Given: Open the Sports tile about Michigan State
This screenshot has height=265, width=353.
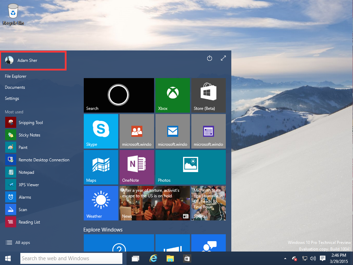Looking at the screenshot, I should coord(209,203).
